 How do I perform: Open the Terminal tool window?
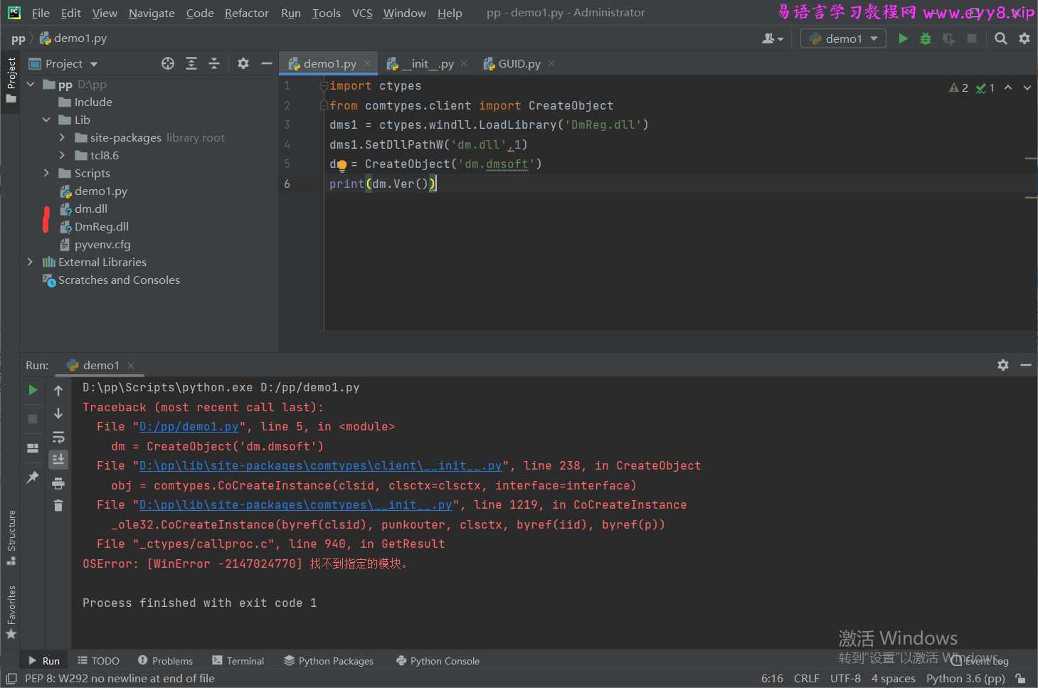point(238,661)
